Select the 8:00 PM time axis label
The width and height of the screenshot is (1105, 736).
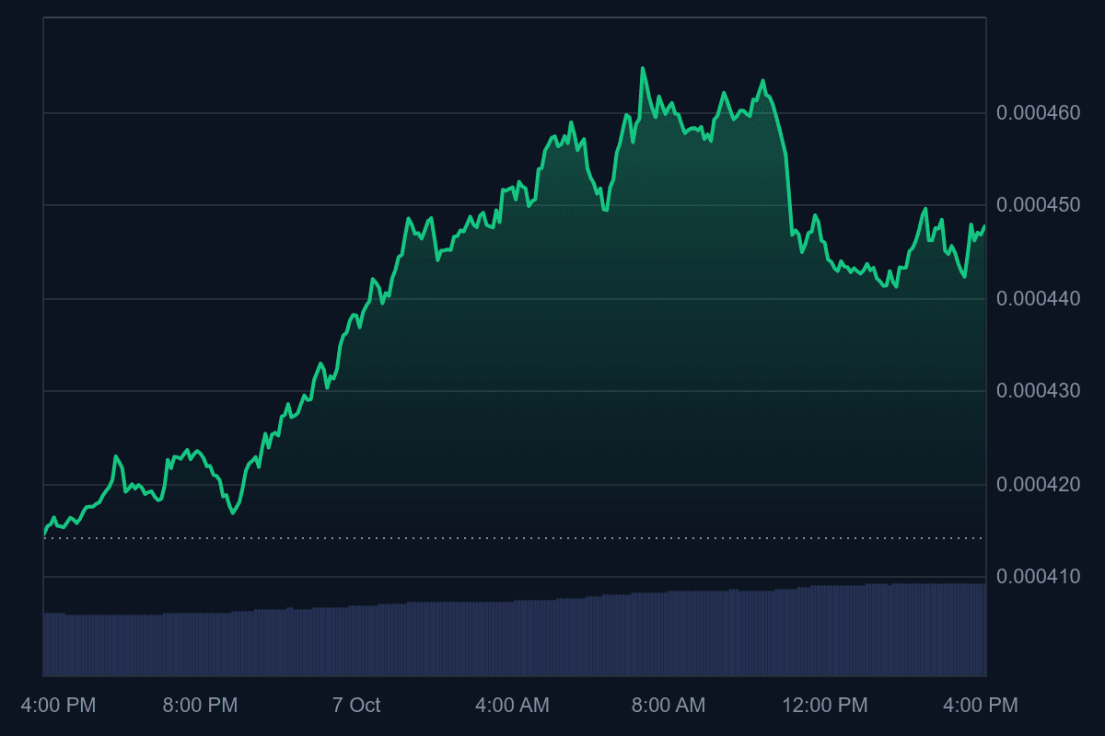200,706
